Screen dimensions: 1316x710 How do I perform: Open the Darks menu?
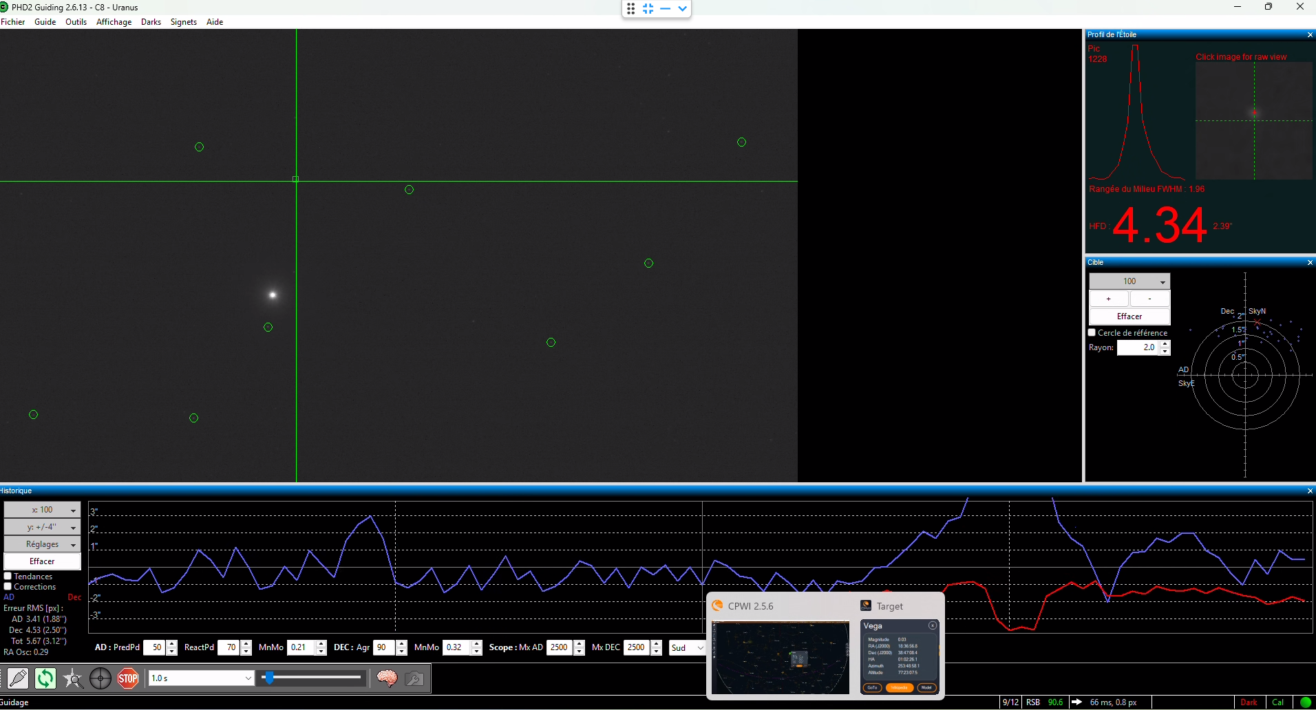click(151, 22)
